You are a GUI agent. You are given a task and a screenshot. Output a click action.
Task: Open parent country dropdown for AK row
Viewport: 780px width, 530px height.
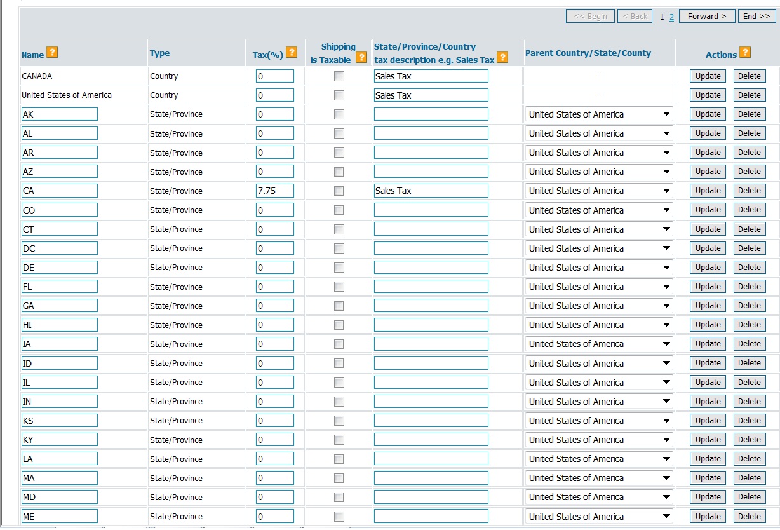[599, 114]
